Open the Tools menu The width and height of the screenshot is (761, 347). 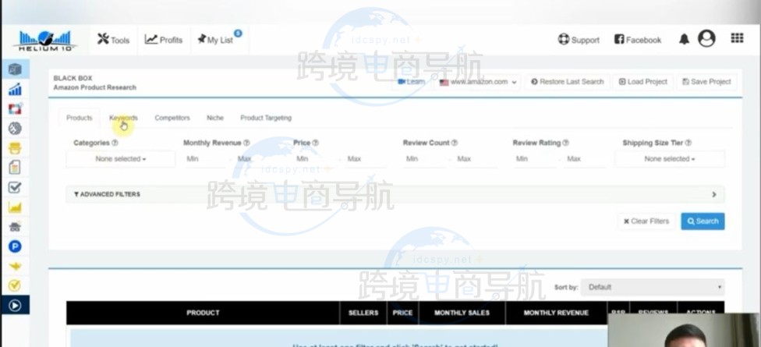(x=114, y=40)
